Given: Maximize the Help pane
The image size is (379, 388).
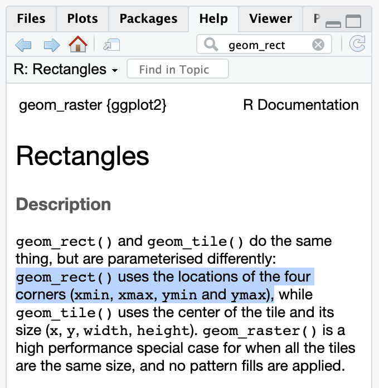Looking at the screenshot, I should (353, 22).
